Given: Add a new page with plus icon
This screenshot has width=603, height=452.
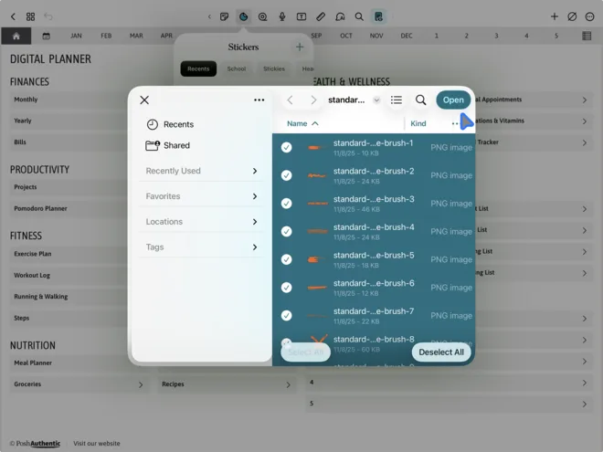Looking at the screenshot, I should pos(555,16).
